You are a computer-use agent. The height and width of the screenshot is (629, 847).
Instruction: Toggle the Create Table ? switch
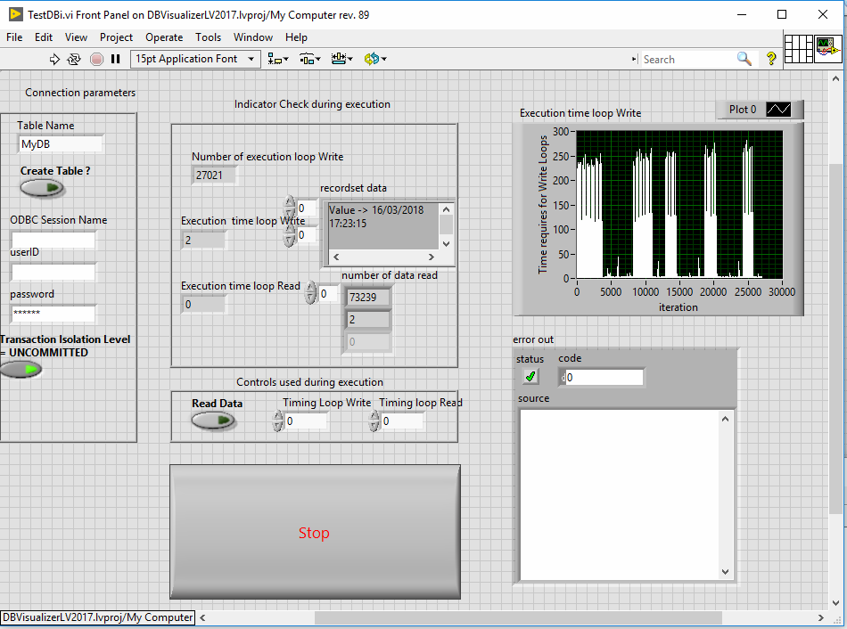[42, 188]
